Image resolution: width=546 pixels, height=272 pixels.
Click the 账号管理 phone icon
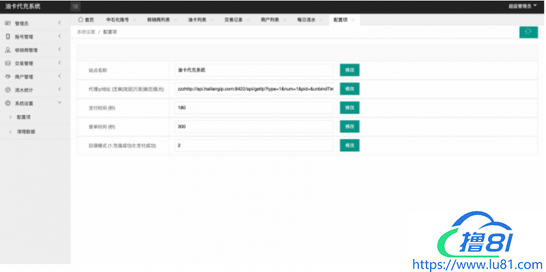point(8,37)
